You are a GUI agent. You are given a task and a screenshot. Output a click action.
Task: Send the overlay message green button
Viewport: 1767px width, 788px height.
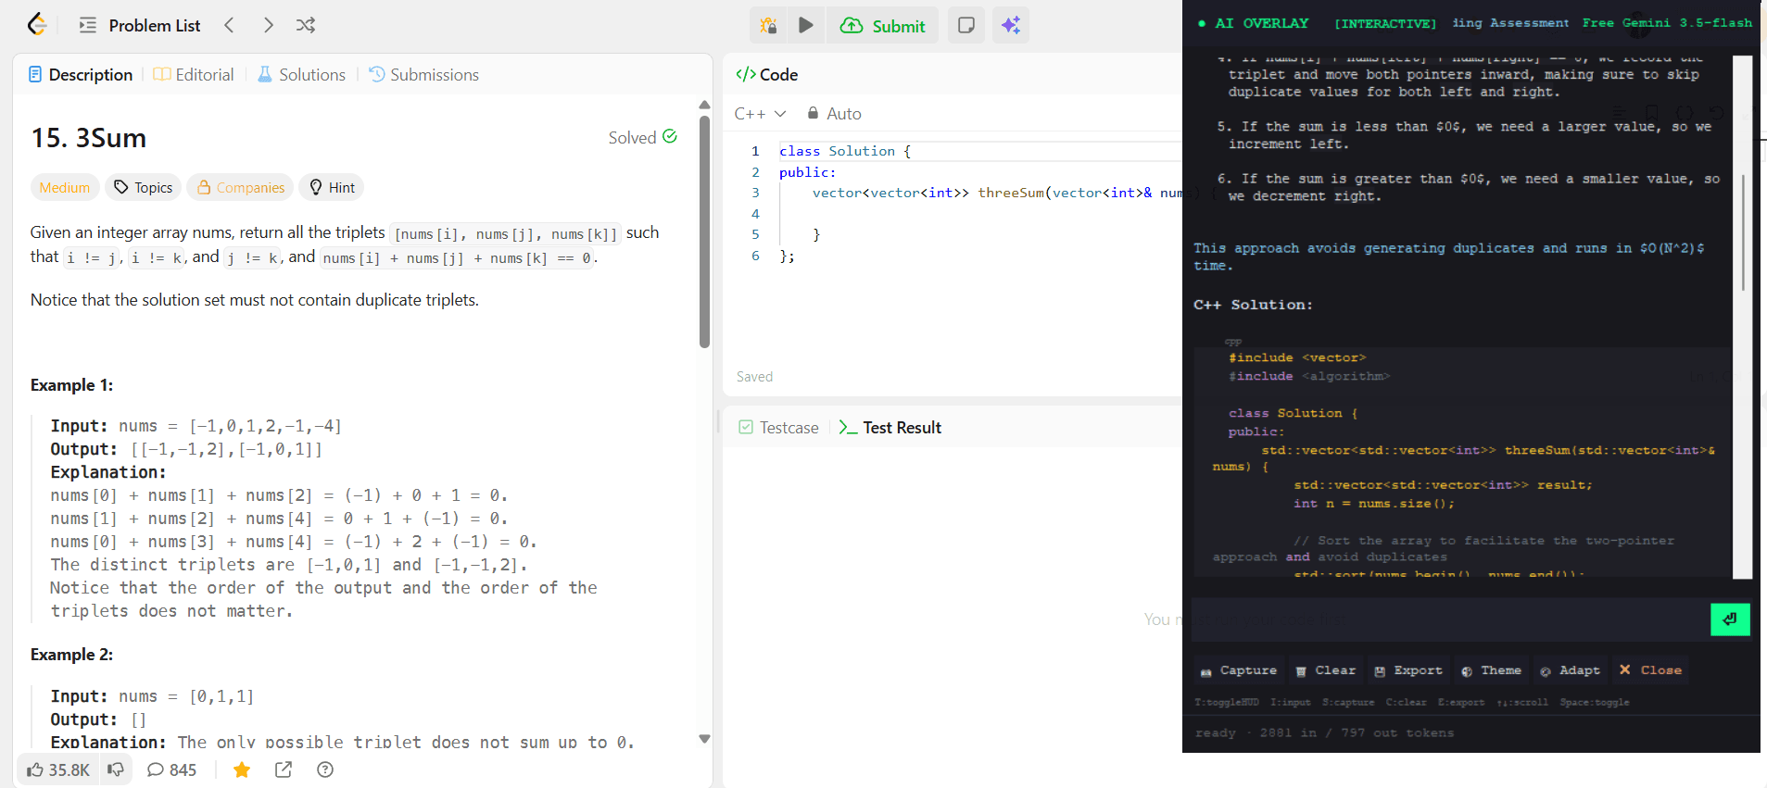pyautogui.click(x=1730, y=619)
